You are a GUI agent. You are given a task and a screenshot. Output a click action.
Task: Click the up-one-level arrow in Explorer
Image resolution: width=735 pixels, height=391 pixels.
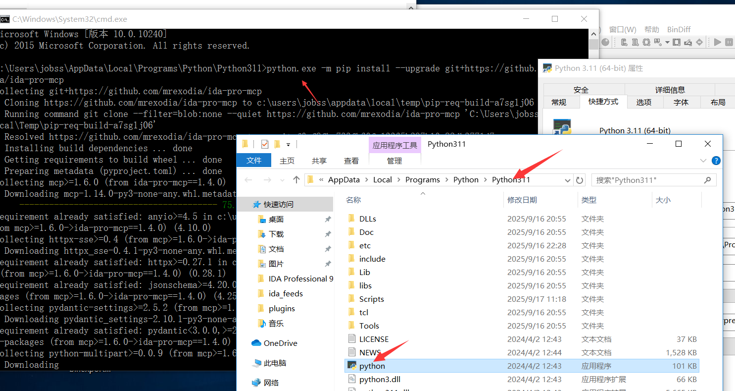coord(296,180)
